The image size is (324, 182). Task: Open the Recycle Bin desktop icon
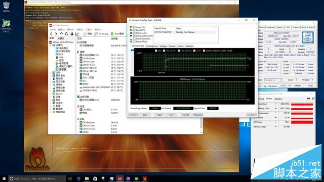click(x=6, y=7)
